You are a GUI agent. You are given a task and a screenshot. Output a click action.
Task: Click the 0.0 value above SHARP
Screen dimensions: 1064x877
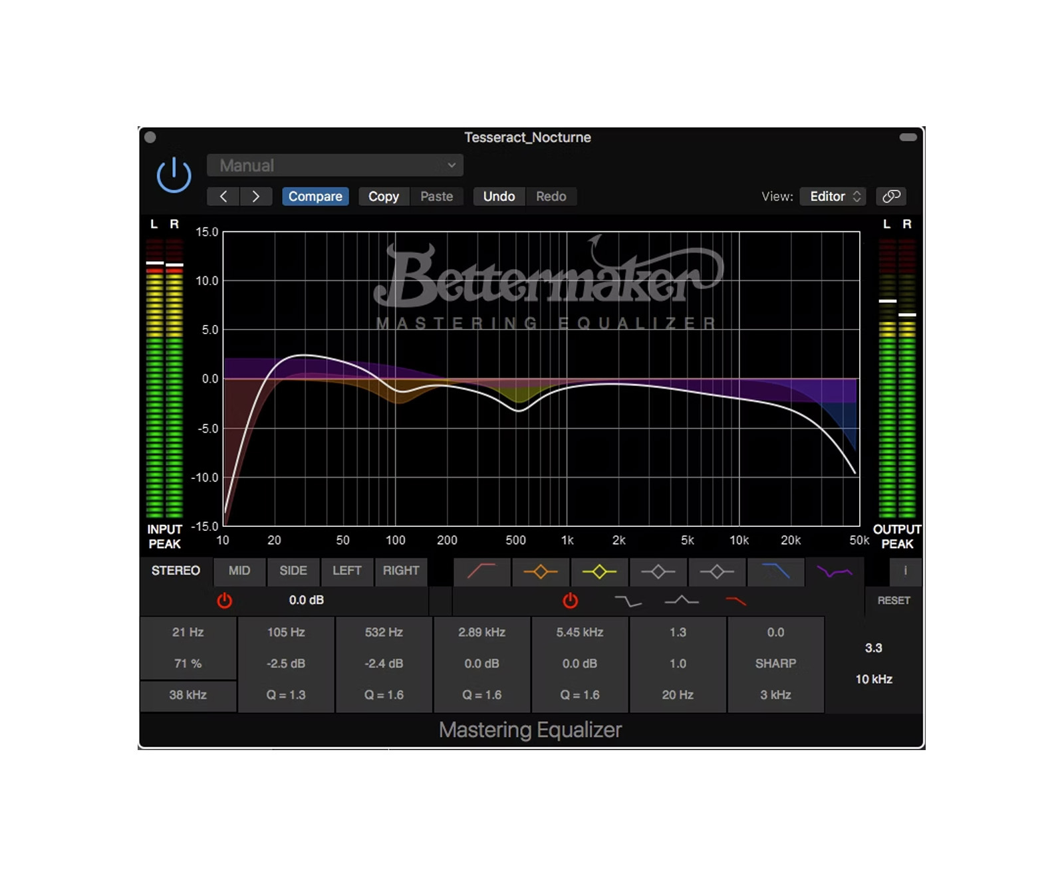click(776, 633)
